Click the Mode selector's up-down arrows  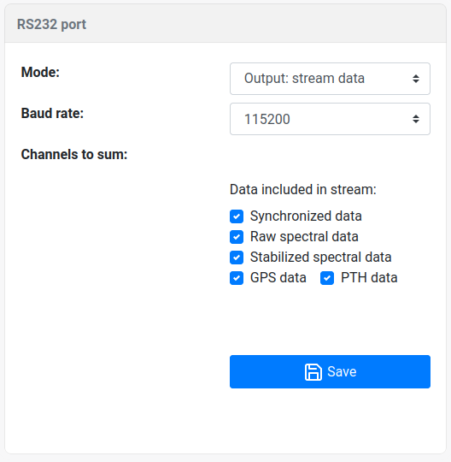[416, 79]
